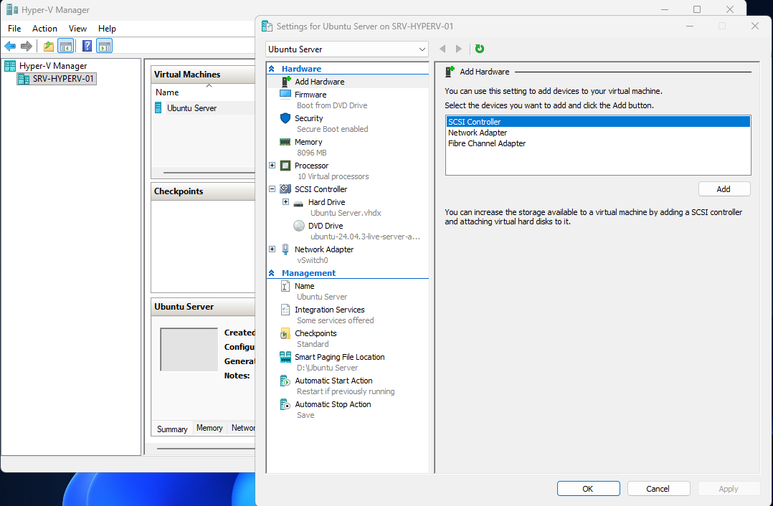Collapse the SCSI Controller node

(x=272, y=189)
